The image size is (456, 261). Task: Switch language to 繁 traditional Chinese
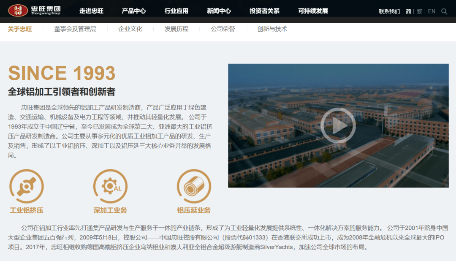tap(419, 11)
